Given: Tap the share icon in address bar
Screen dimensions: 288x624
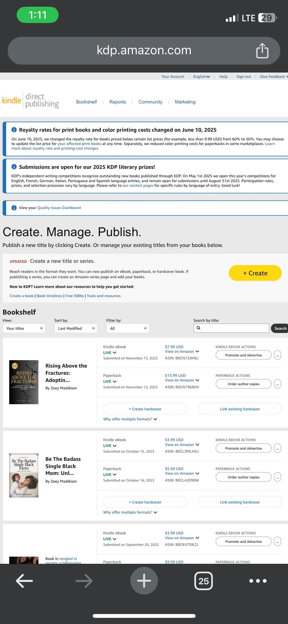Looking at the screenshot, I should click(262, 51).
